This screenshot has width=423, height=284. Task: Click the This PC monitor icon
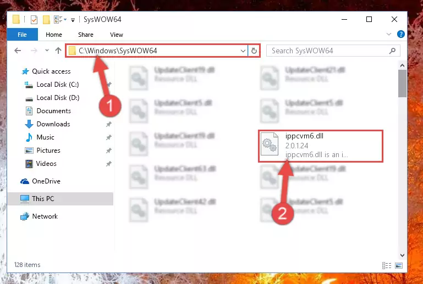[25, 199]
